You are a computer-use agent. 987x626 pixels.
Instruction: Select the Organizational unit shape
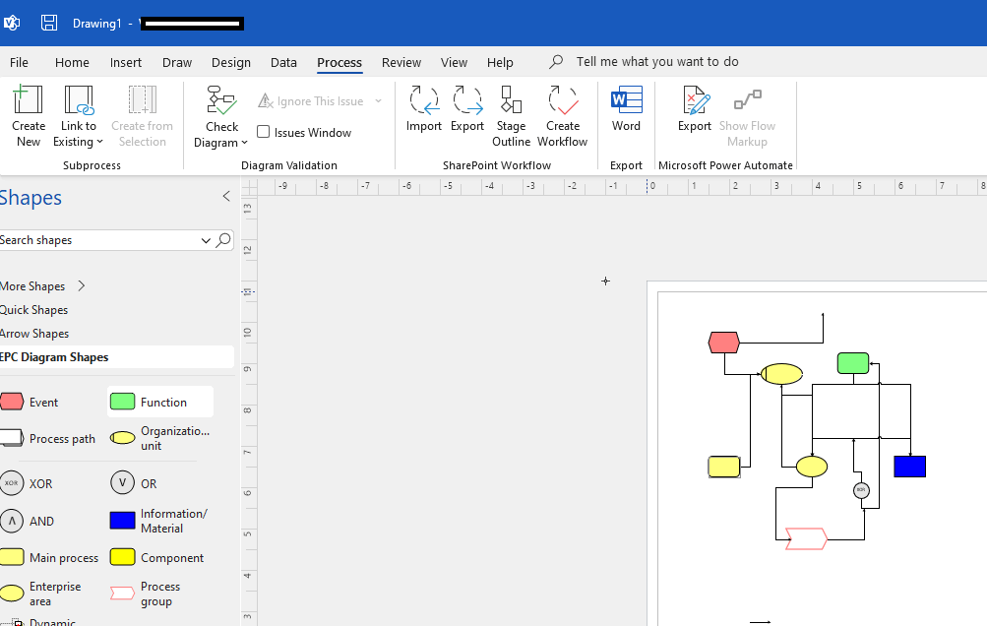pyautogui.click(x=159, y=438)
